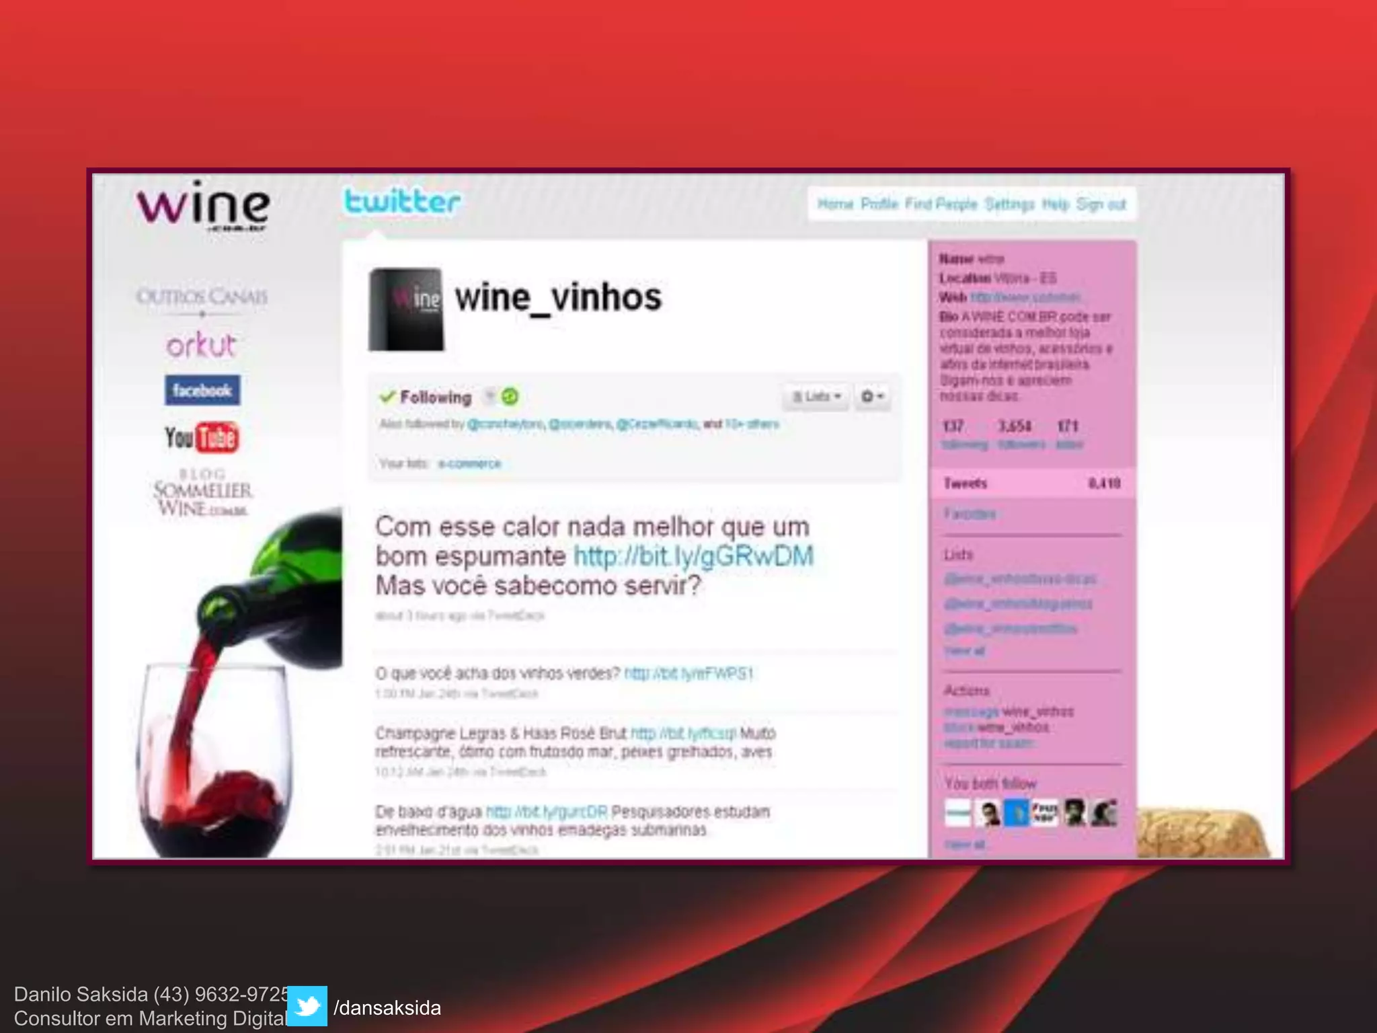This screenshot has height=1033, width=1377.
Task: Go to Settings in the top navigation
Action: pos(1009,204)
